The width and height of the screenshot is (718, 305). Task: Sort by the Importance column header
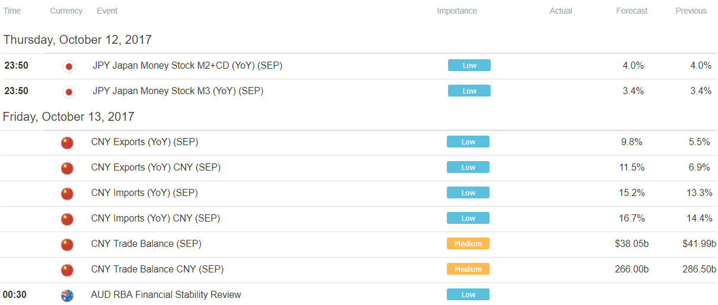click(457, 11)
